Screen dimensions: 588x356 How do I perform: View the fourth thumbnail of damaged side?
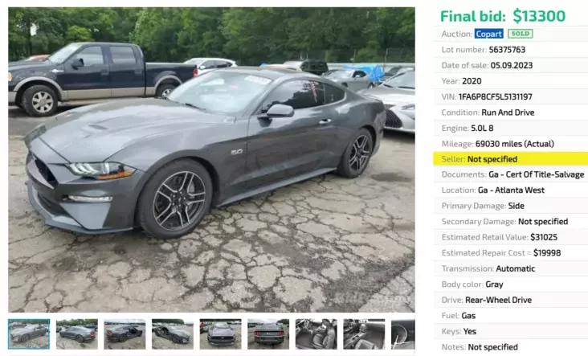click(173, 333)
